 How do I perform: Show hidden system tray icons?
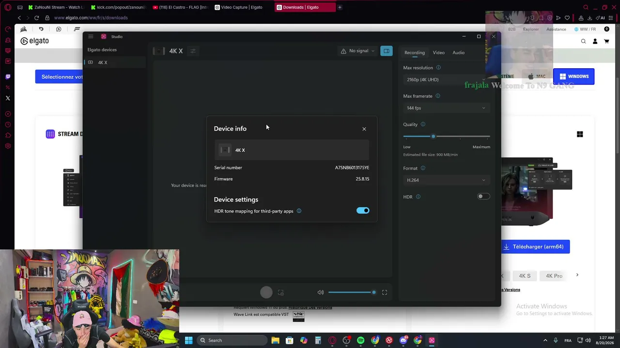point(545,340)
